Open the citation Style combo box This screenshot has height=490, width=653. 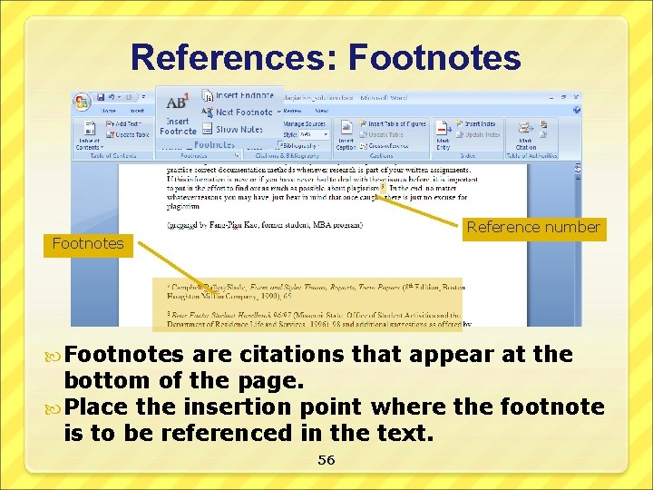[x=314, y=134]
